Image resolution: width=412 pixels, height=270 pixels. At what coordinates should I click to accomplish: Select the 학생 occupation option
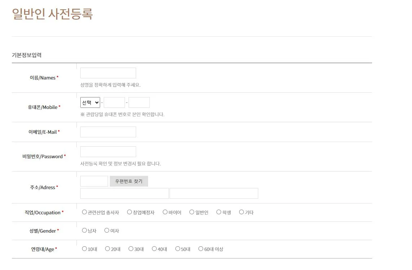pyautogui.click(x=218, y=212)
